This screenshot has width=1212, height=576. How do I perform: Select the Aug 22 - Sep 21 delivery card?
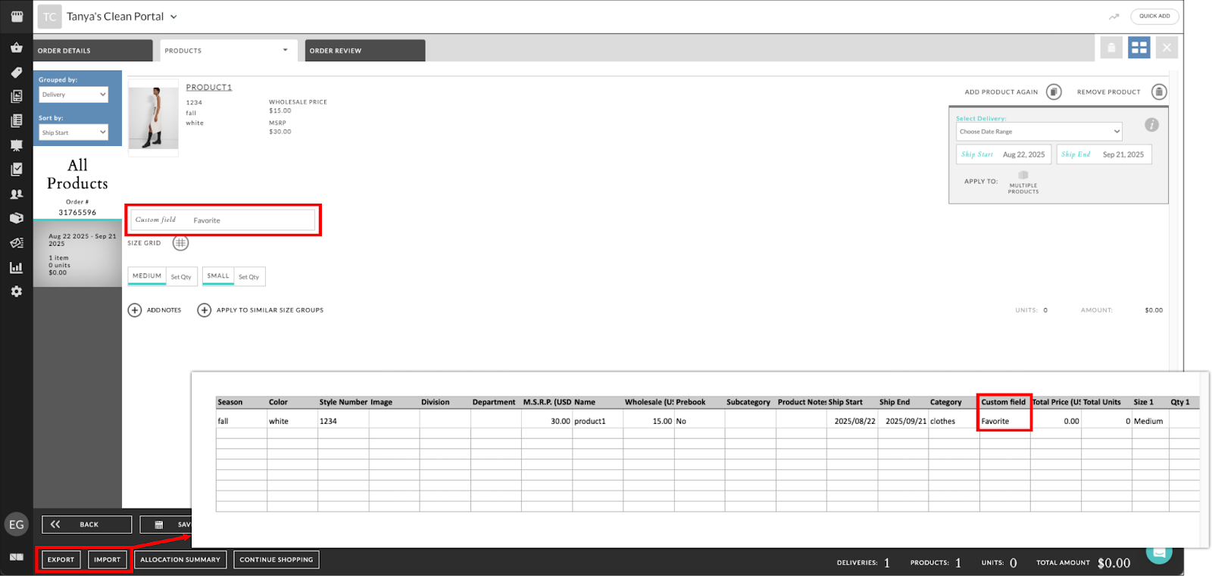pos(77,254)
